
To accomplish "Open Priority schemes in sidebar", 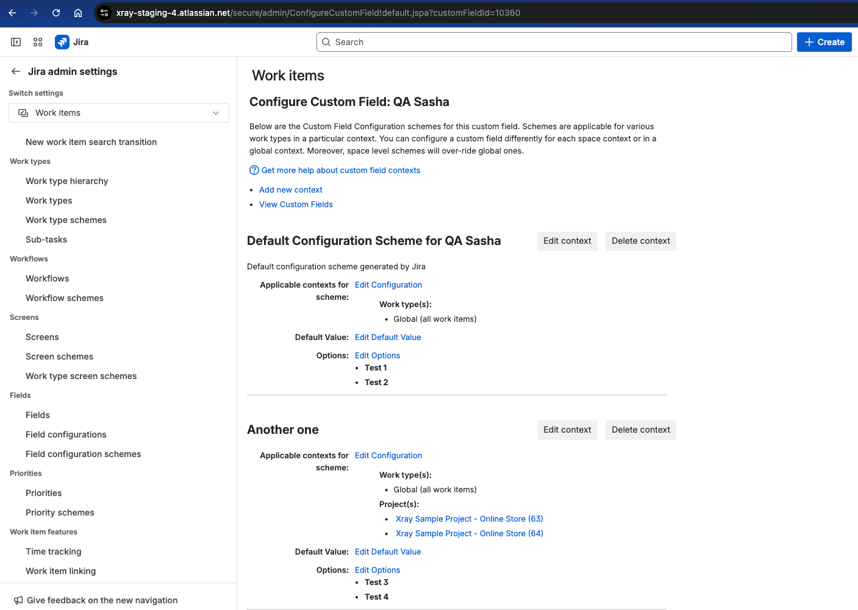I will tap(60, 512).
